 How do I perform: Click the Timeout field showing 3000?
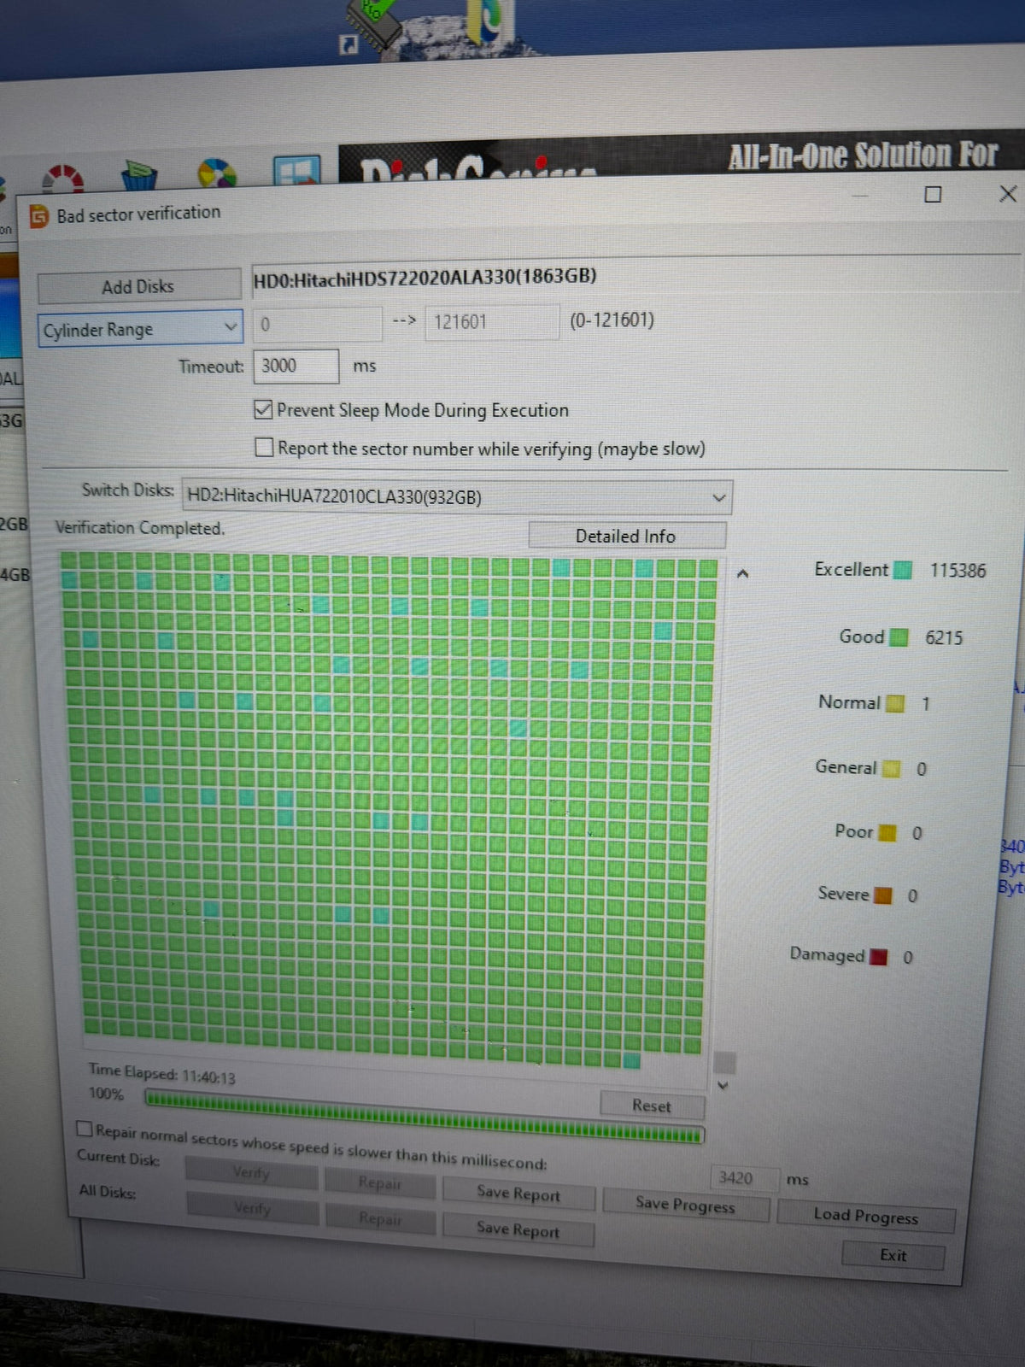[296, 366]
